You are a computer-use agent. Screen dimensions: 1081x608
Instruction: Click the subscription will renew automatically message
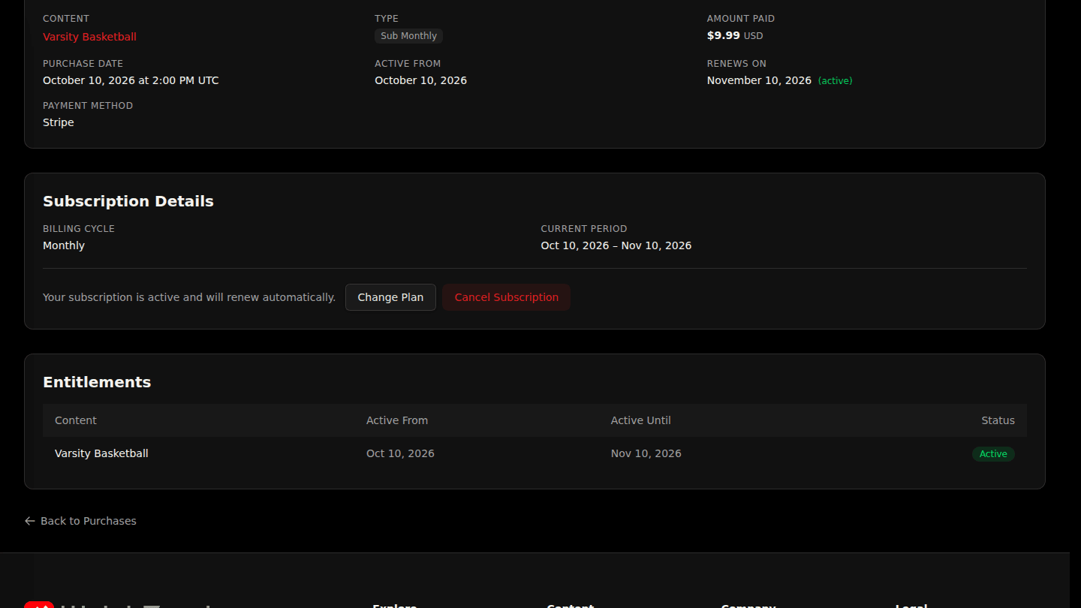(x=189, y=297)
